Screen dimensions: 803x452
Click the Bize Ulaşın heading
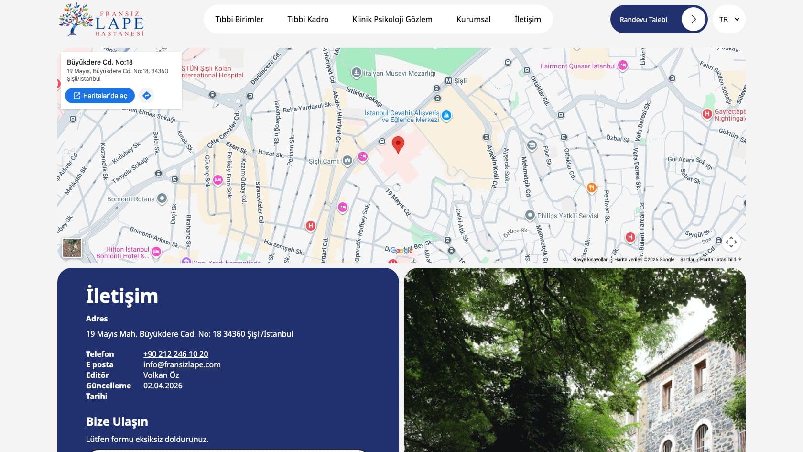pyautogui.click(x=117, y=421)
